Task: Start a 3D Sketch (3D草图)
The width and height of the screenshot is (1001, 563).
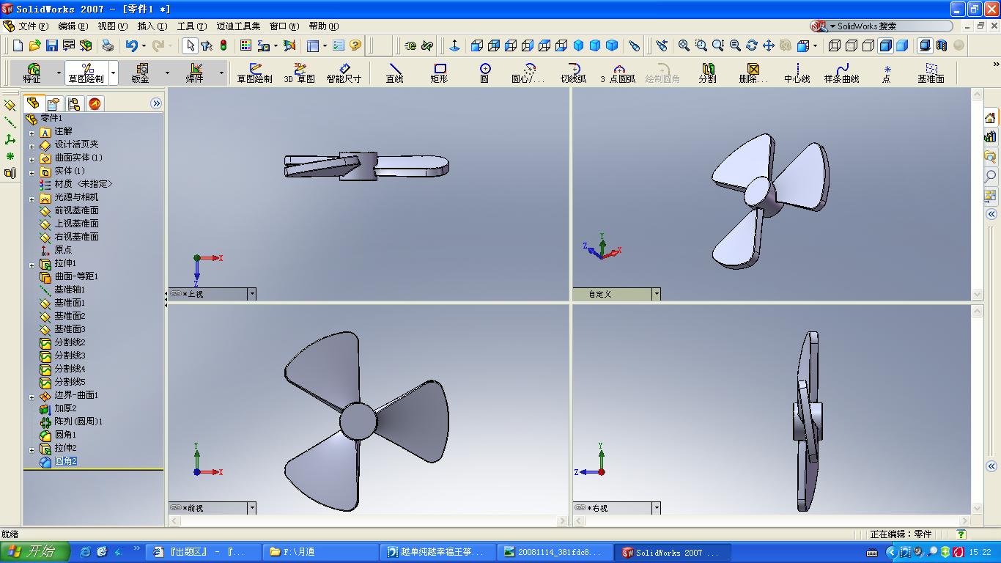Action: click(300, 73)
